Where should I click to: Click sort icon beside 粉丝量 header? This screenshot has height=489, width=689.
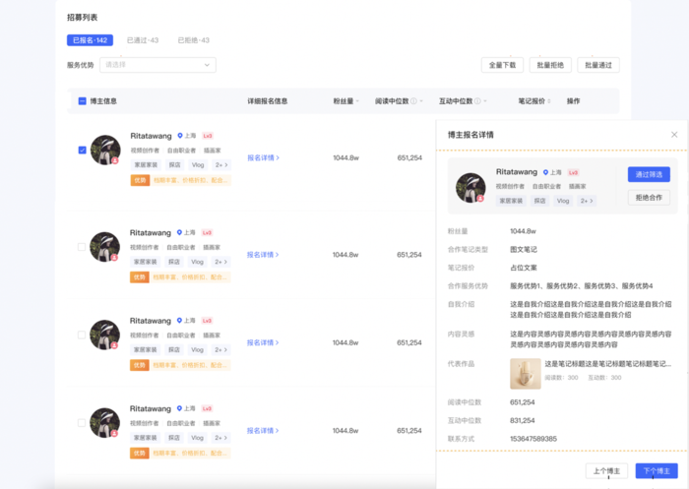358,101
